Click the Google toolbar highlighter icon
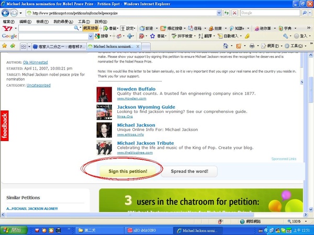 click(247, 36)
